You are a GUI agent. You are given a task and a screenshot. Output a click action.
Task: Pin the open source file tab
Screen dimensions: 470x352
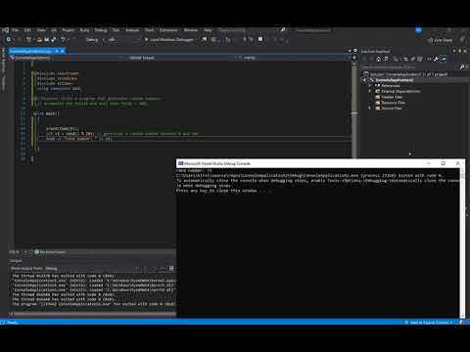tap(57, 51)
